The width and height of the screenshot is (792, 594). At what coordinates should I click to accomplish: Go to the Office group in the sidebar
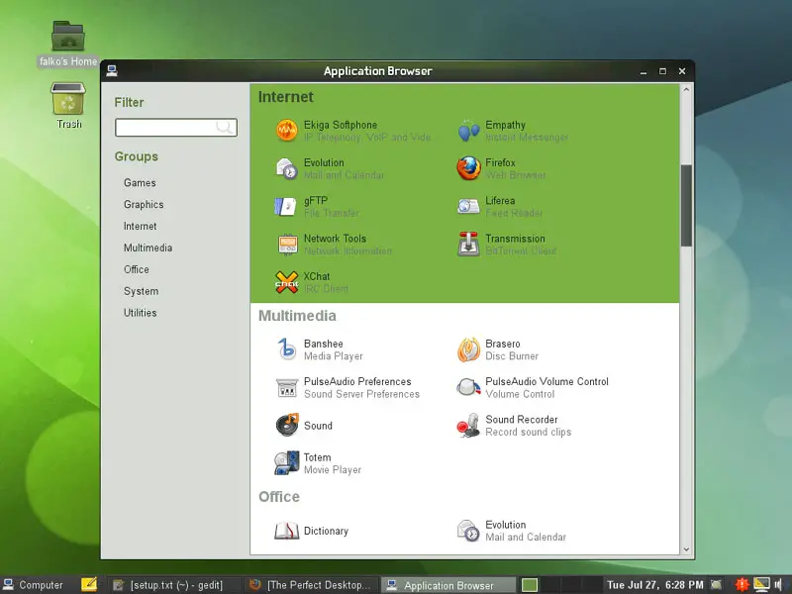137,269
